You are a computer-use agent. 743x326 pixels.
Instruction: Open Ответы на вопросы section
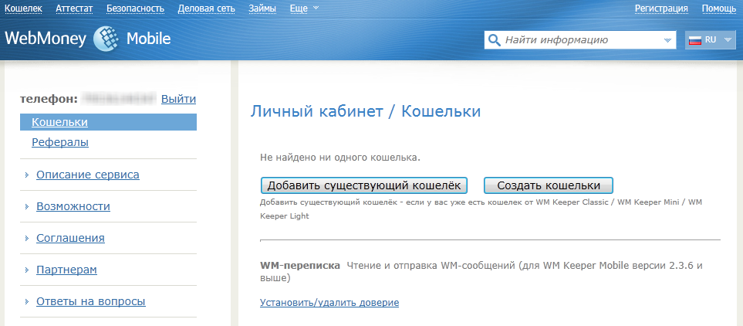click(90, 301)
